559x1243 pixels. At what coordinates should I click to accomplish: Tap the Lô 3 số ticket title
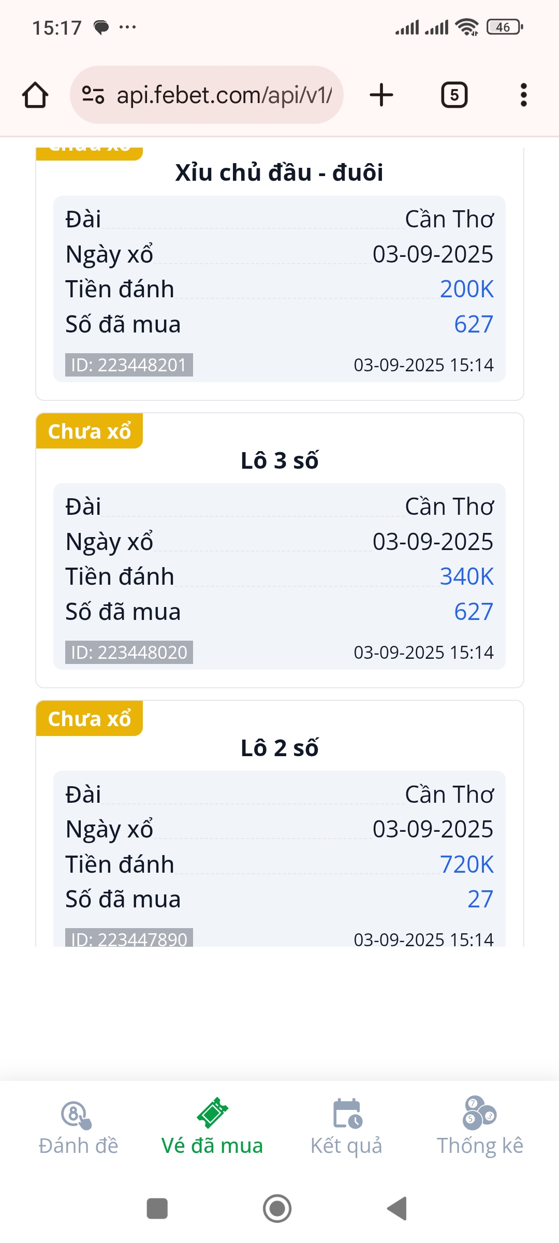pyautogui.click(x=279, y=460)
